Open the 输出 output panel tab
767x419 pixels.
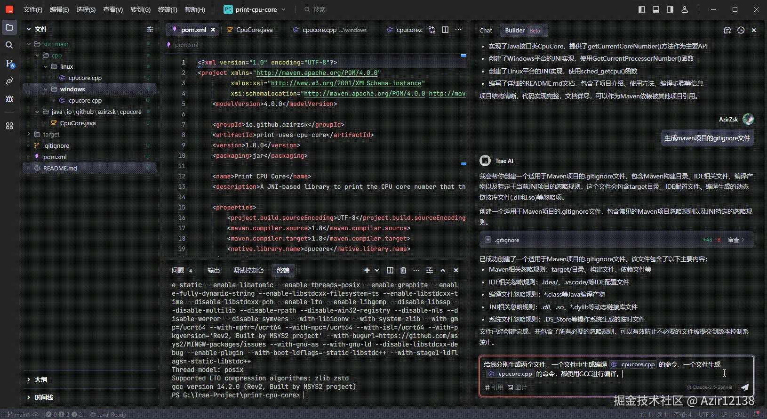(214, 270)
